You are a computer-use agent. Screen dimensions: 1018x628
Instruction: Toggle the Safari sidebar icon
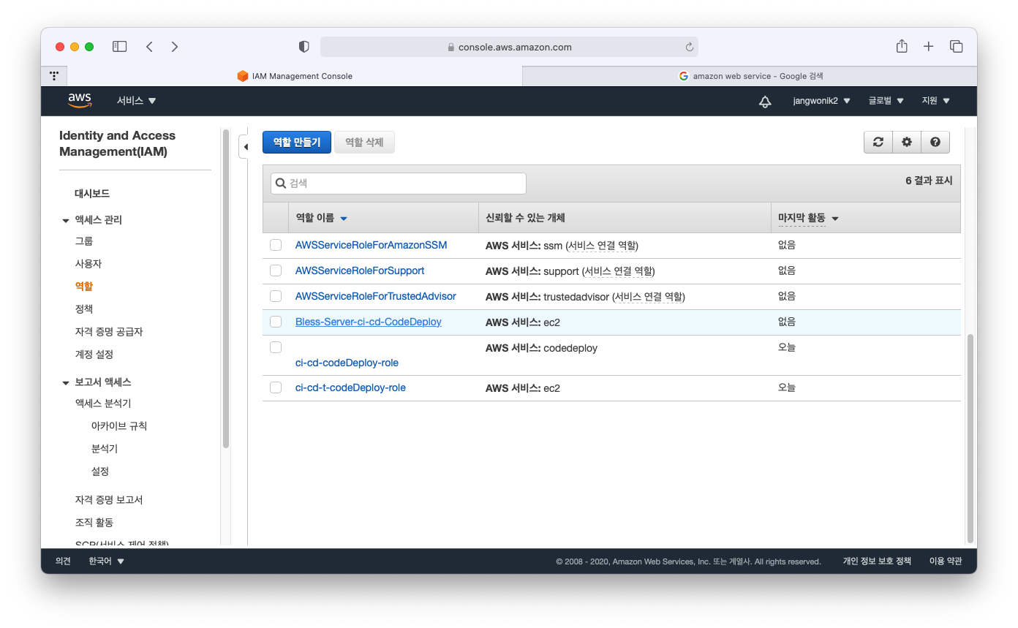click(x=119, y=47)
